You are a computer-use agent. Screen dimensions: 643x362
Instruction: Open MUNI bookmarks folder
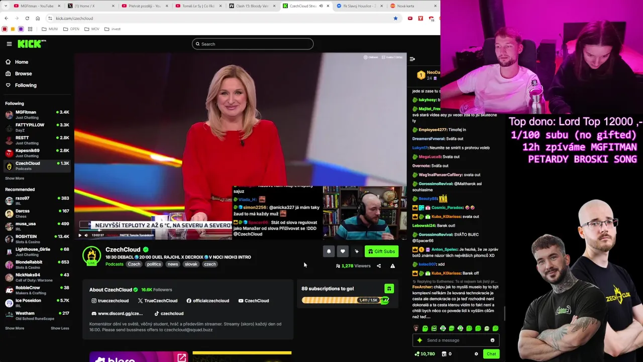50,29
